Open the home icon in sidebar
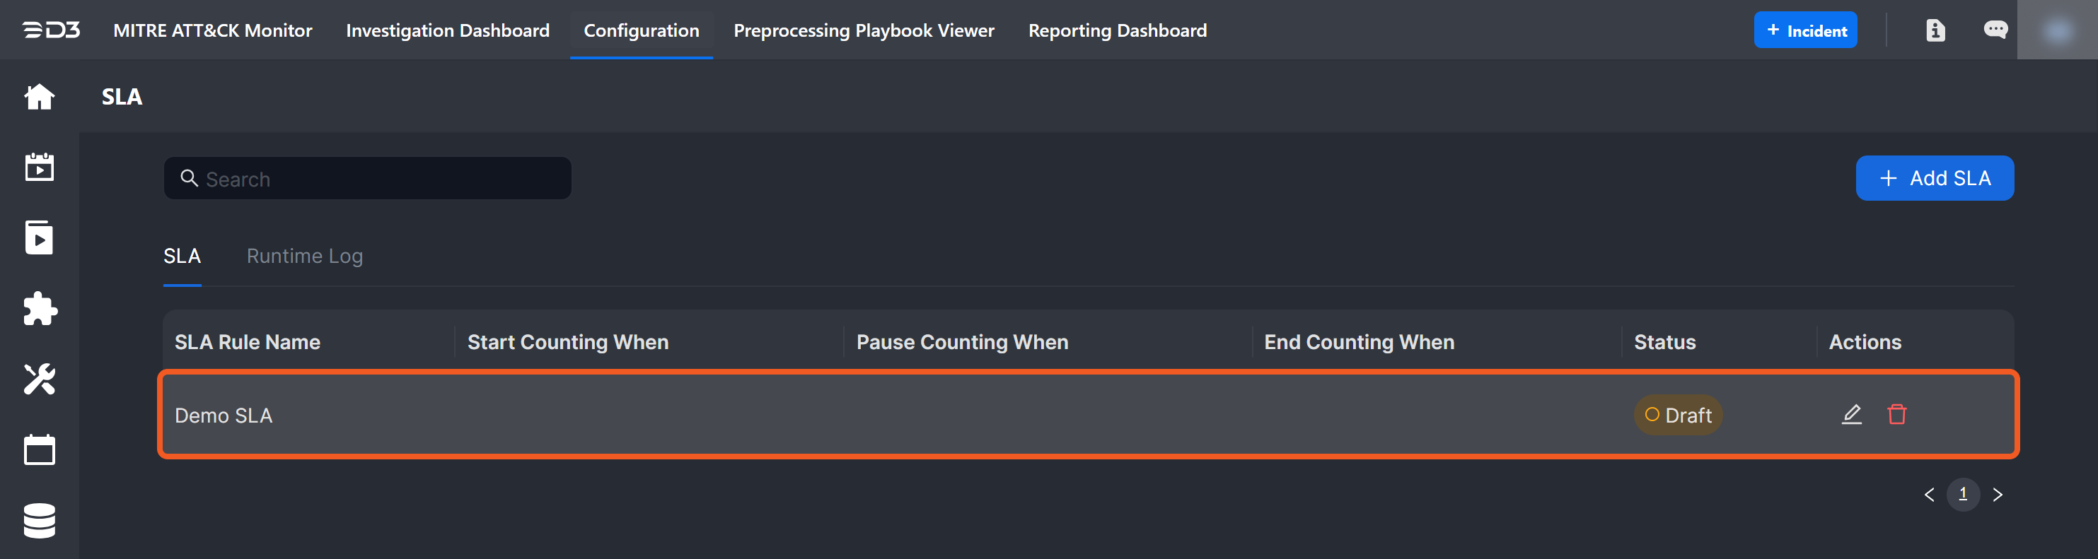The height and width of the screenshot is (559, 2098). [39, 97]
